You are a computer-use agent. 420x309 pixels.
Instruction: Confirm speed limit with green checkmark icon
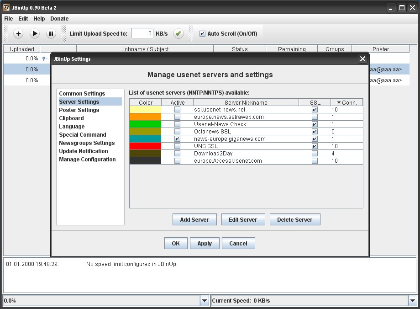178,33
